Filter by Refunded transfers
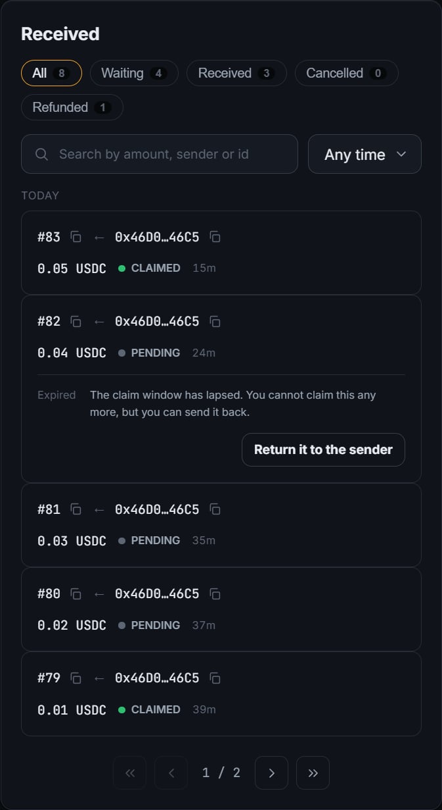Viewport: 442px width, 810px height. pyautogui.click(x=72, y=107)
